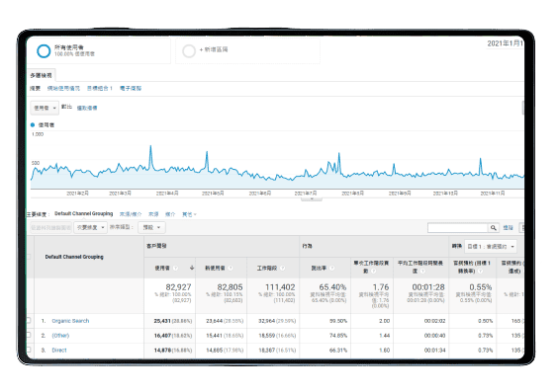
Task: Sort by 使用者 column header
Action: [162, 268]
